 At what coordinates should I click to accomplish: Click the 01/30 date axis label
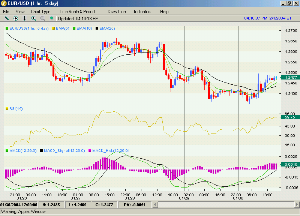coord(238,198)
